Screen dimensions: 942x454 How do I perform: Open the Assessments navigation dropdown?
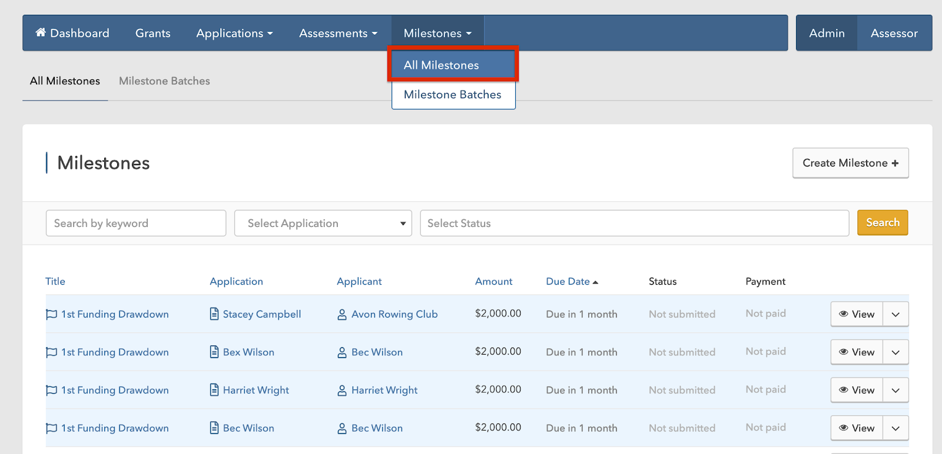click(338, 34)
